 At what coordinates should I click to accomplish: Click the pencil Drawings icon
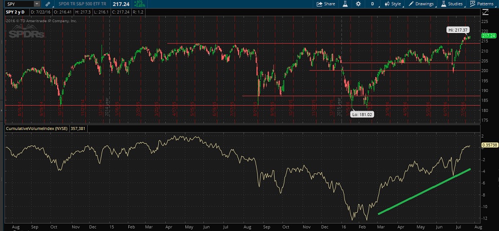[x=411, y=4]
